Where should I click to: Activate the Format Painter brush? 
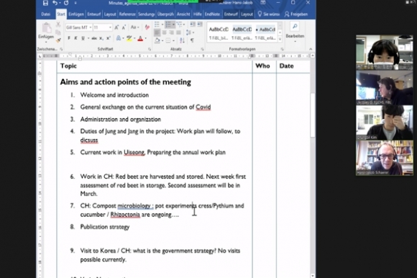(58, 40)
